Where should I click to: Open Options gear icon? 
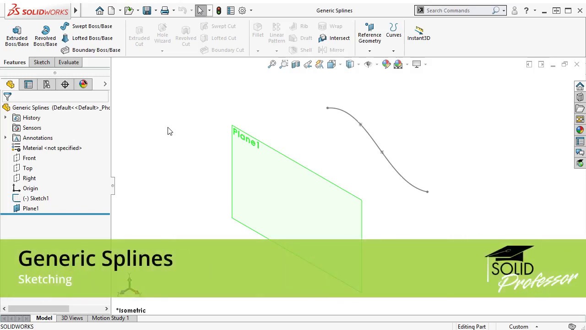pyautogui.click(x=242, y=10)
